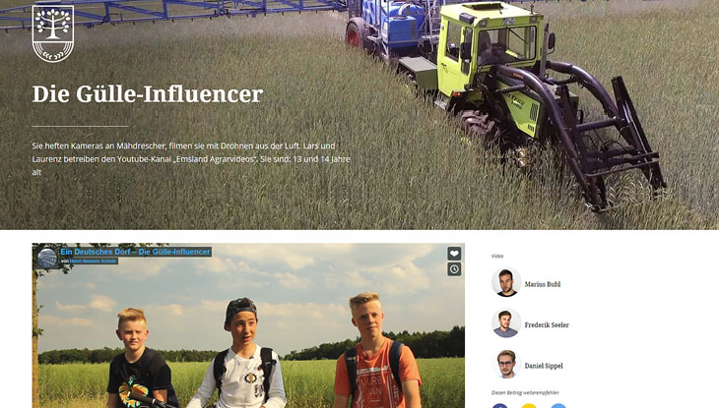
Task: Add video to watch later via clock icon
Action: click(x=454, y=269)
